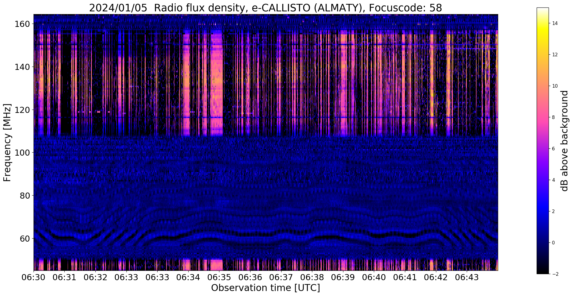Click the 80 tick on the frequency axis
Image resolution: width=573 pixels, height=296 pixels.
(x=25, y=196)
